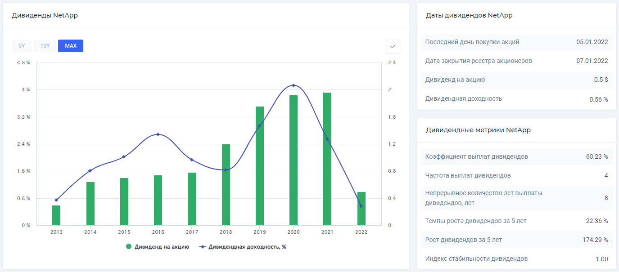619x272 pixels.
Task: Click the blue line legend marker
Action: [x=203, y=247]
